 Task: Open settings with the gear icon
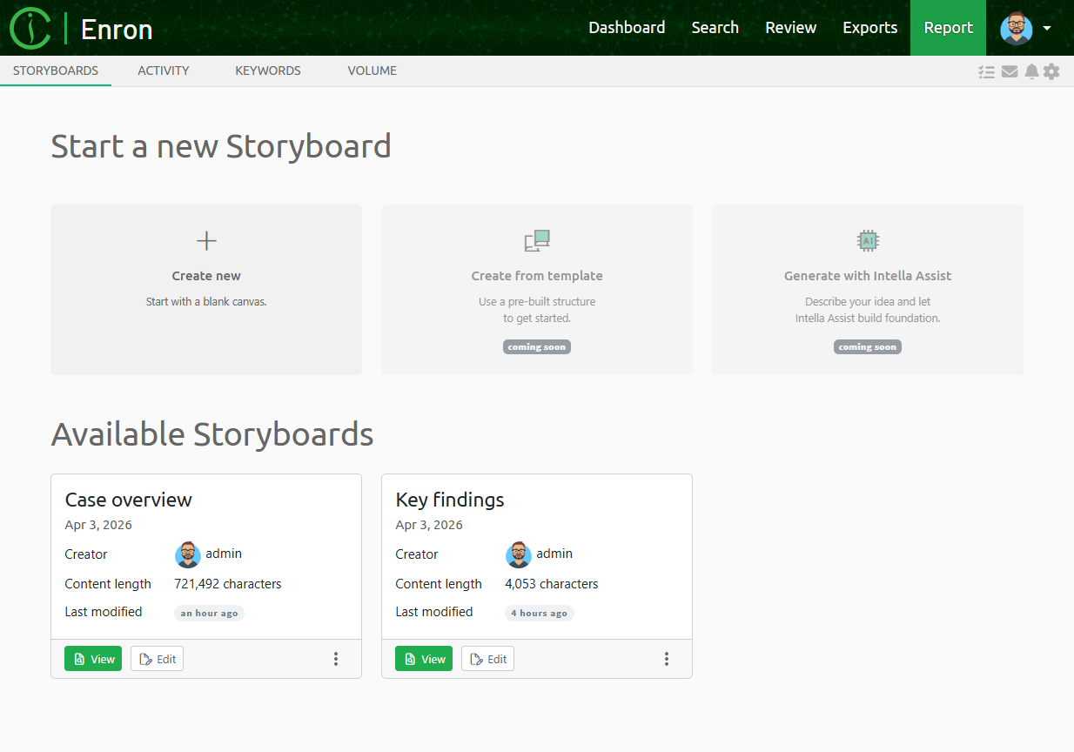[1052, 71]
